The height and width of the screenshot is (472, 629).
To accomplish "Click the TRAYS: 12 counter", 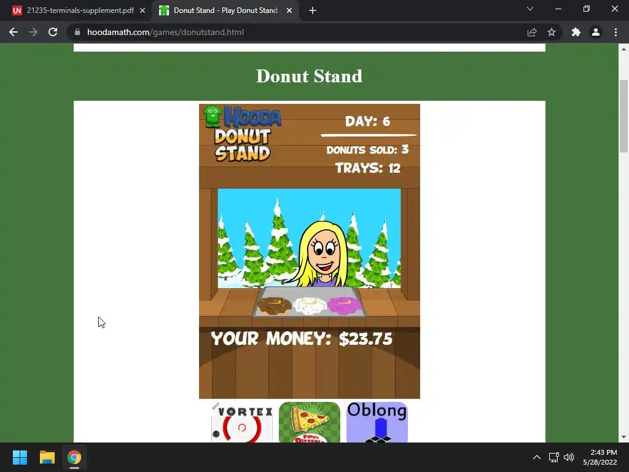I will point(368,168).
